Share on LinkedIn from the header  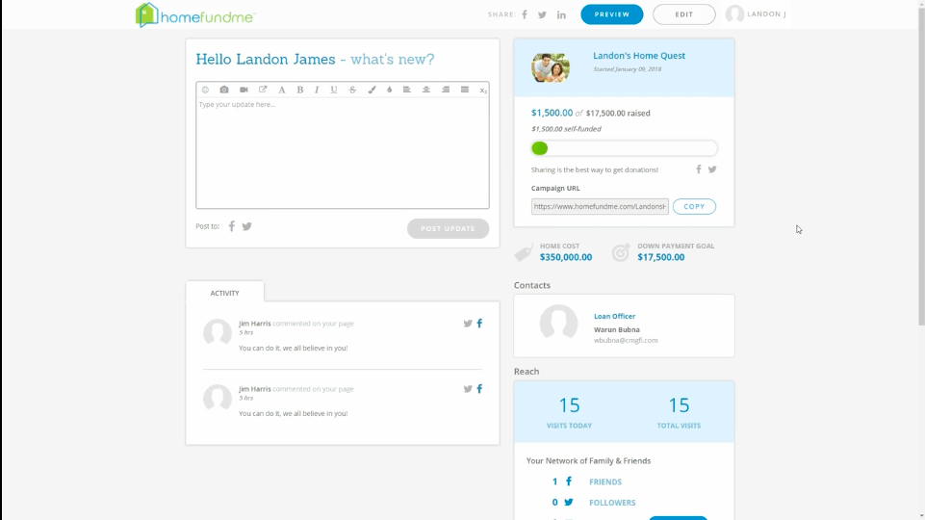click(561, 14)
